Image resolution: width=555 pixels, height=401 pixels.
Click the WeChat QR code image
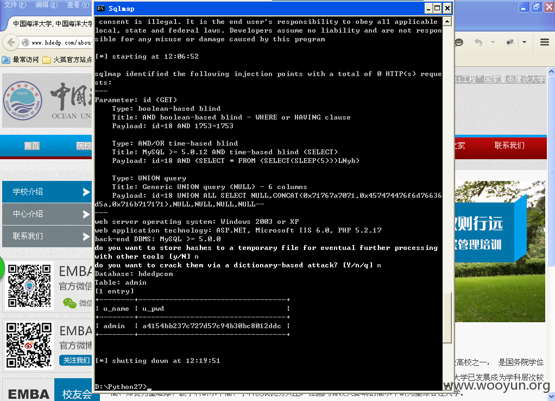click(30, 285)
